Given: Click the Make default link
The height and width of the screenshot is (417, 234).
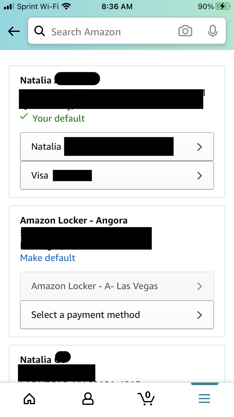Looking at the screenshot, I should [x=48, y=258].
